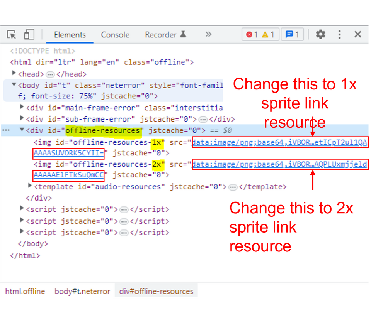Close the DevTools panel
371x324 pixels.
point(358,35)
